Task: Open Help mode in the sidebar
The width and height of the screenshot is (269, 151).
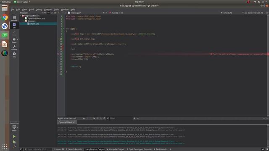Action: click(x=14, y=55)
